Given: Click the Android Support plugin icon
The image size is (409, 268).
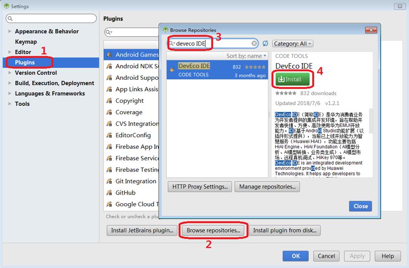Looking at the screenshot, I should coord(109,78).
